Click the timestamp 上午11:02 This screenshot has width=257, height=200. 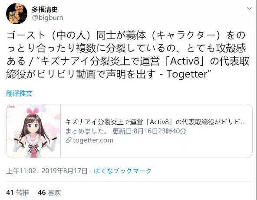coord(21,171)
